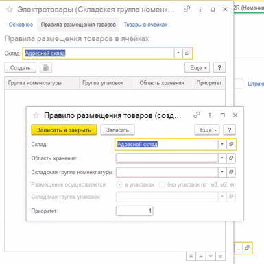Click open icon in background window's yellow field
264x264 pixels.
pos(248,248)
